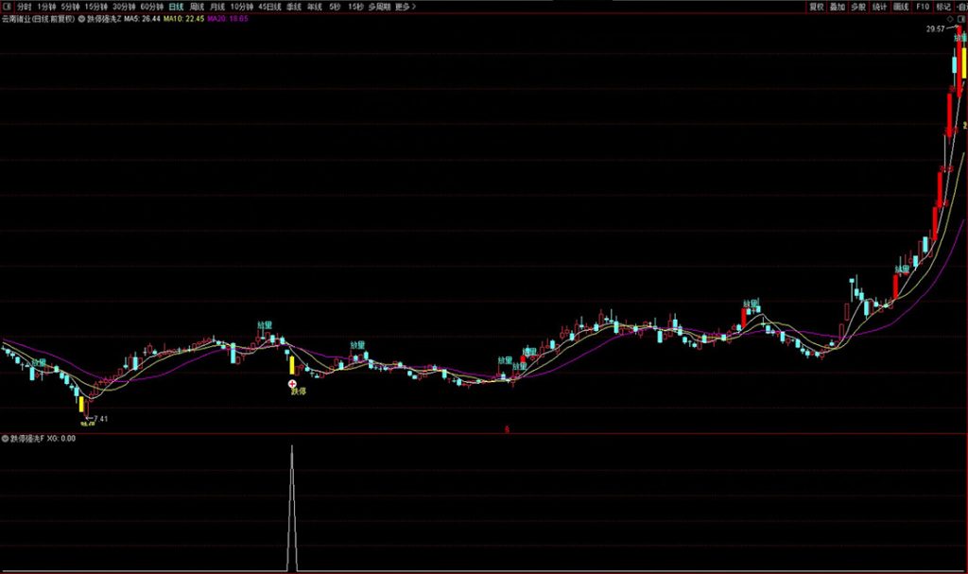Open the 复权 adjustment options

817,7
